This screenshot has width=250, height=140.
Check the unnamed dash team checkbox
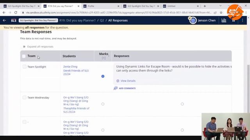point(24,122)
